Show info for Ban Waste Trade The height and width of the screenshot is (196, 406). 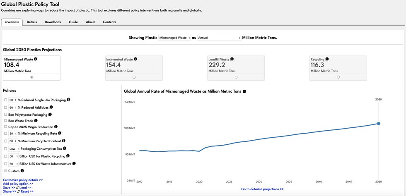coord(36,120)
